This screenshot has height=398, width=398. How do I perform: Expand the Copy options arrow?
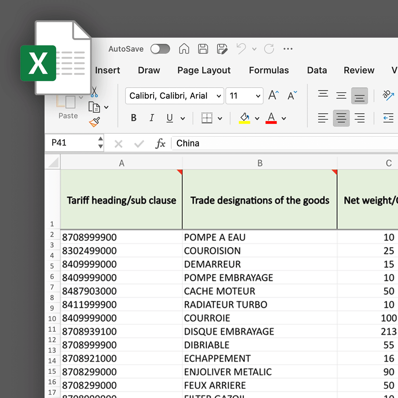click(x=106, y=107)
